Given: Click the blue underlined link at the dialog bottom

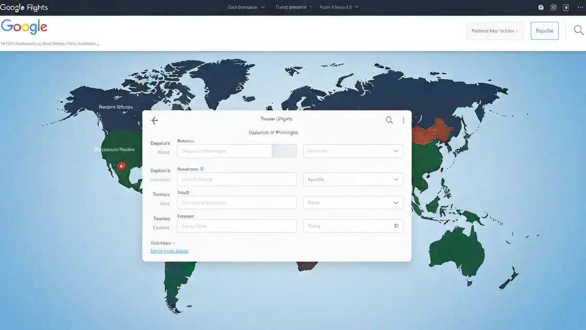Looking at the screenshot, I should pos(169,251).
